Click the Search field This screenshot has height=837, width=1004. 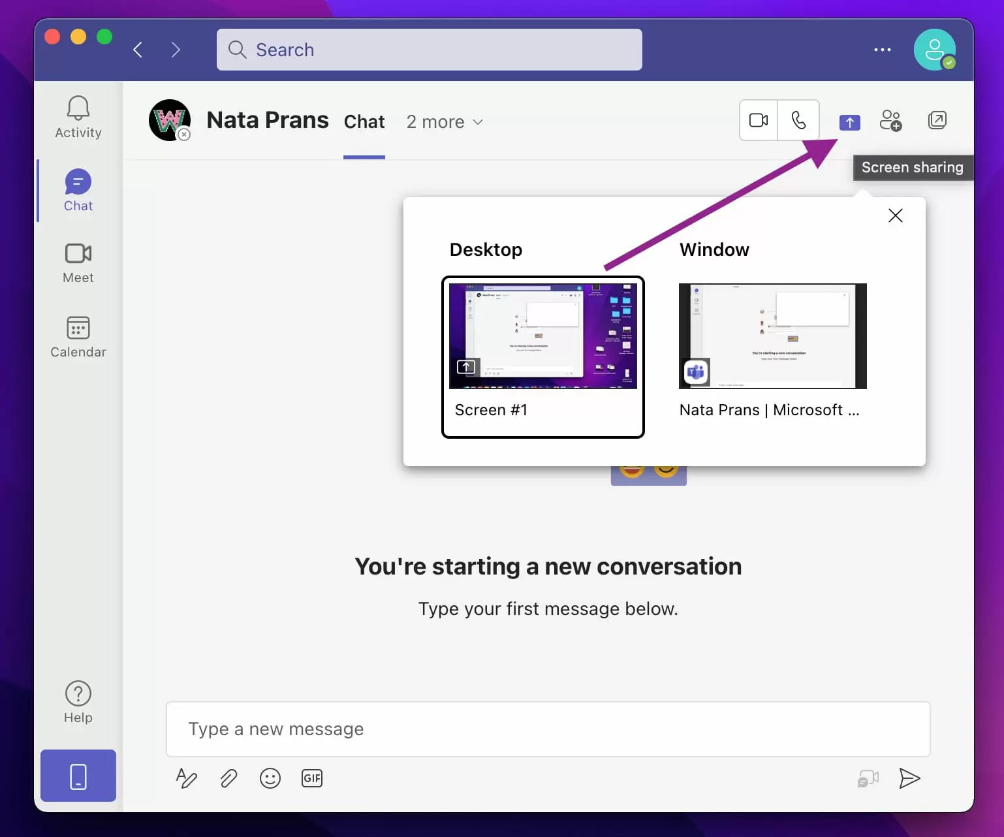pos(429,50)
